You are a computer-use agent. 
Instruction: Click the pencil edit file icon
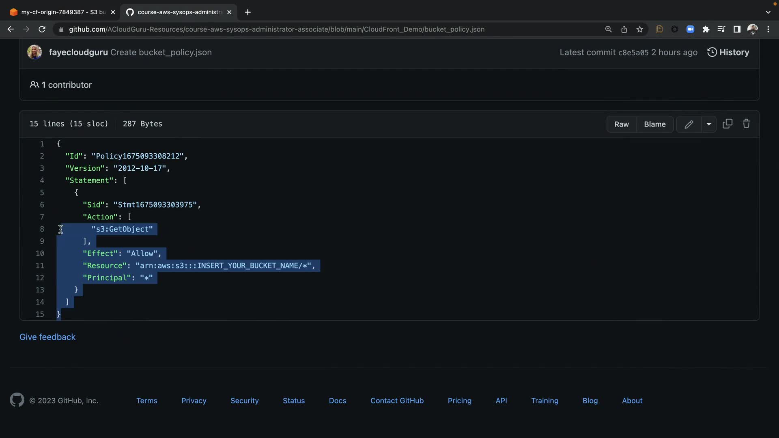[689, 124]
